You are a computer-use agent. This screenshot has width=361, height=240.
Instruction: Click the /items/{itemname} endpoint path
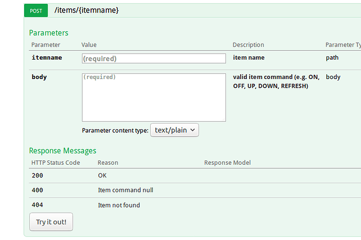[86, 10]
